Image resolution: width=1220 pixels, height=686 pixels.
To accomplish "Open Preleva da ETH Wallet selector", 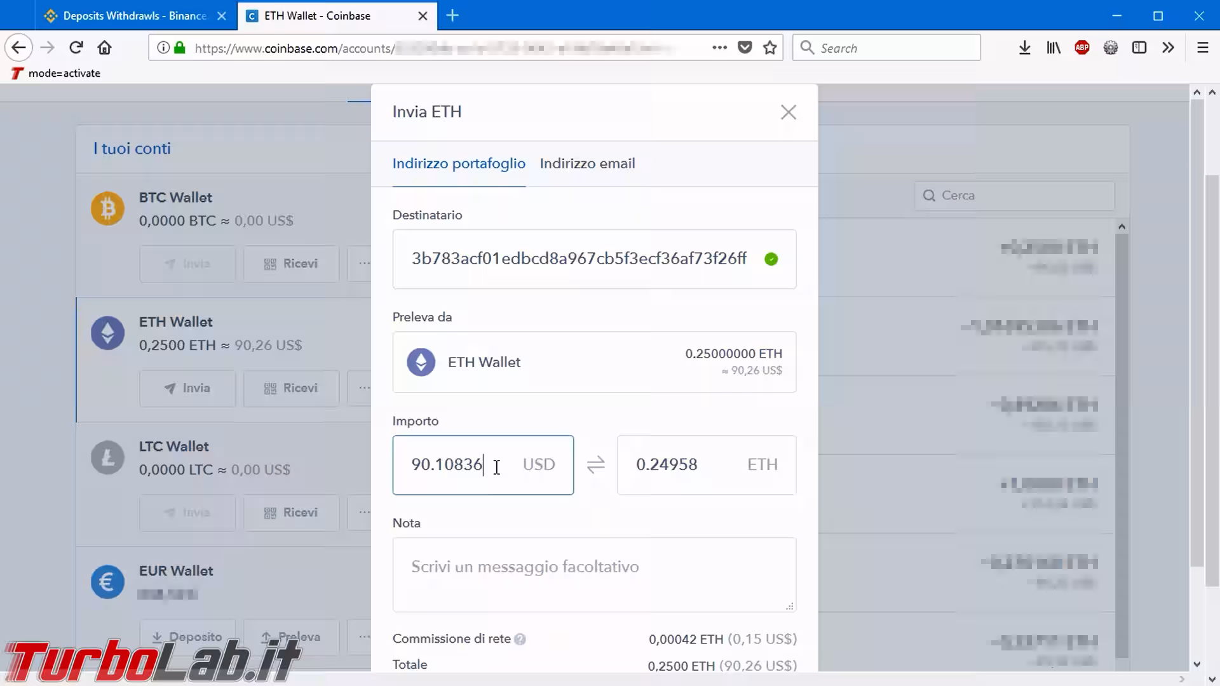I will click(593, 362).
